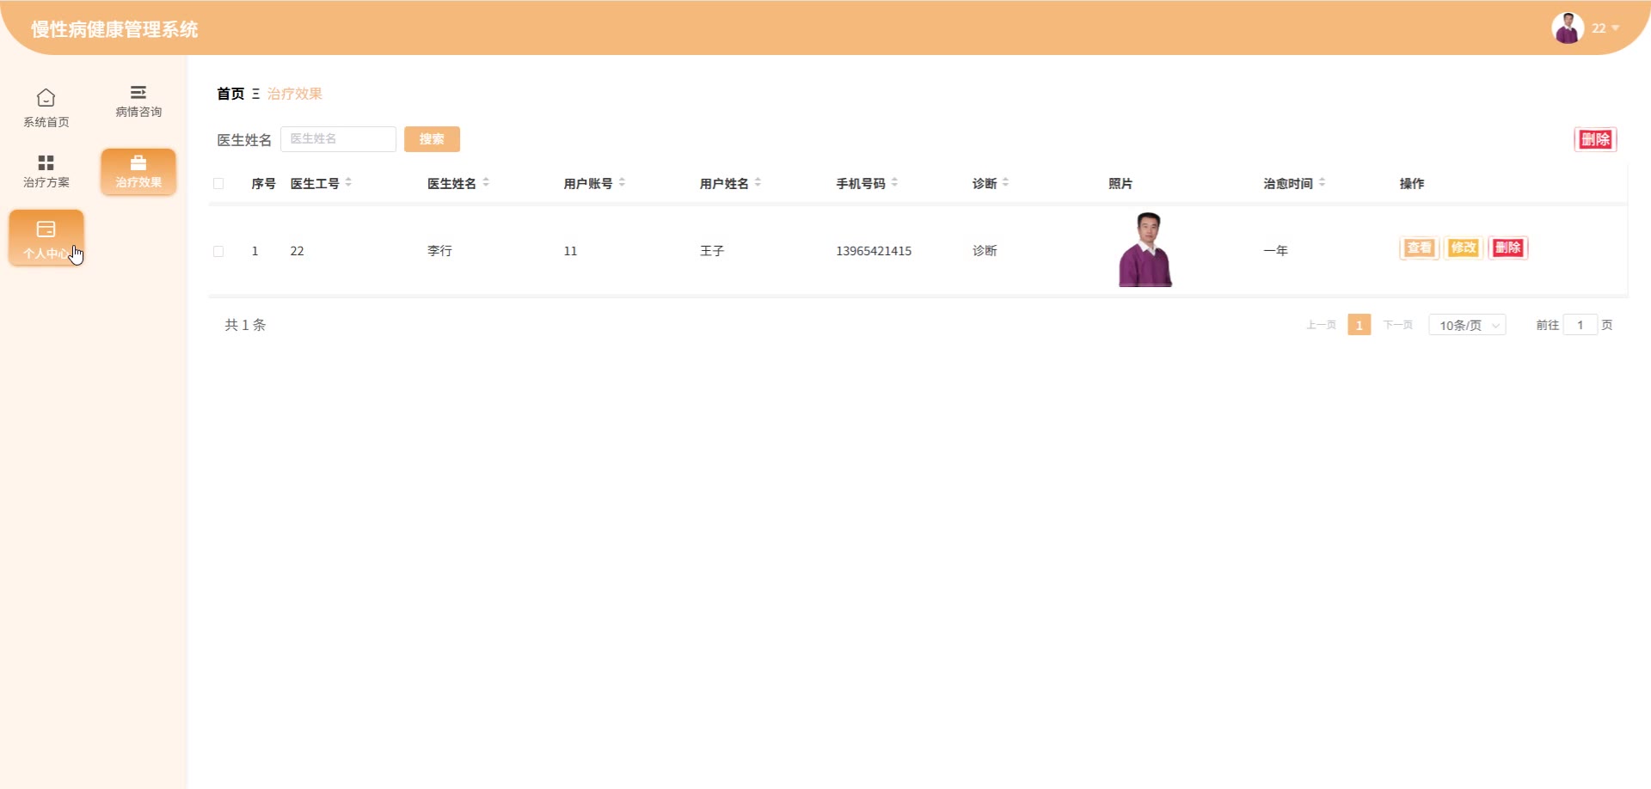The height and width of the screenshot is (789, 1651).
Task: Check the checkbox for row 1
Action: click(218, 251)
